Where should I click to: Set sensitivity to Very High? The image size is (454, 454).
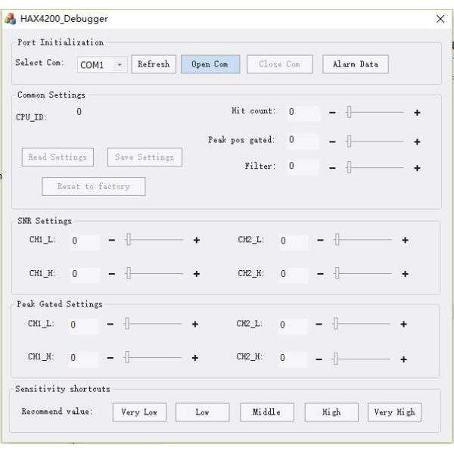[394, 412]
